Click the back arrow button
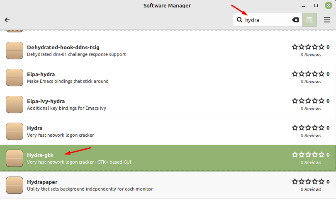 click(7, 20)
